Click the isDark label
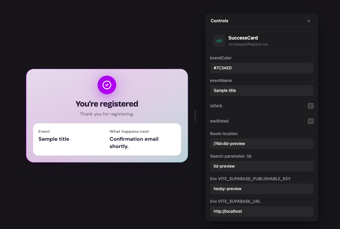 point(216,106)
